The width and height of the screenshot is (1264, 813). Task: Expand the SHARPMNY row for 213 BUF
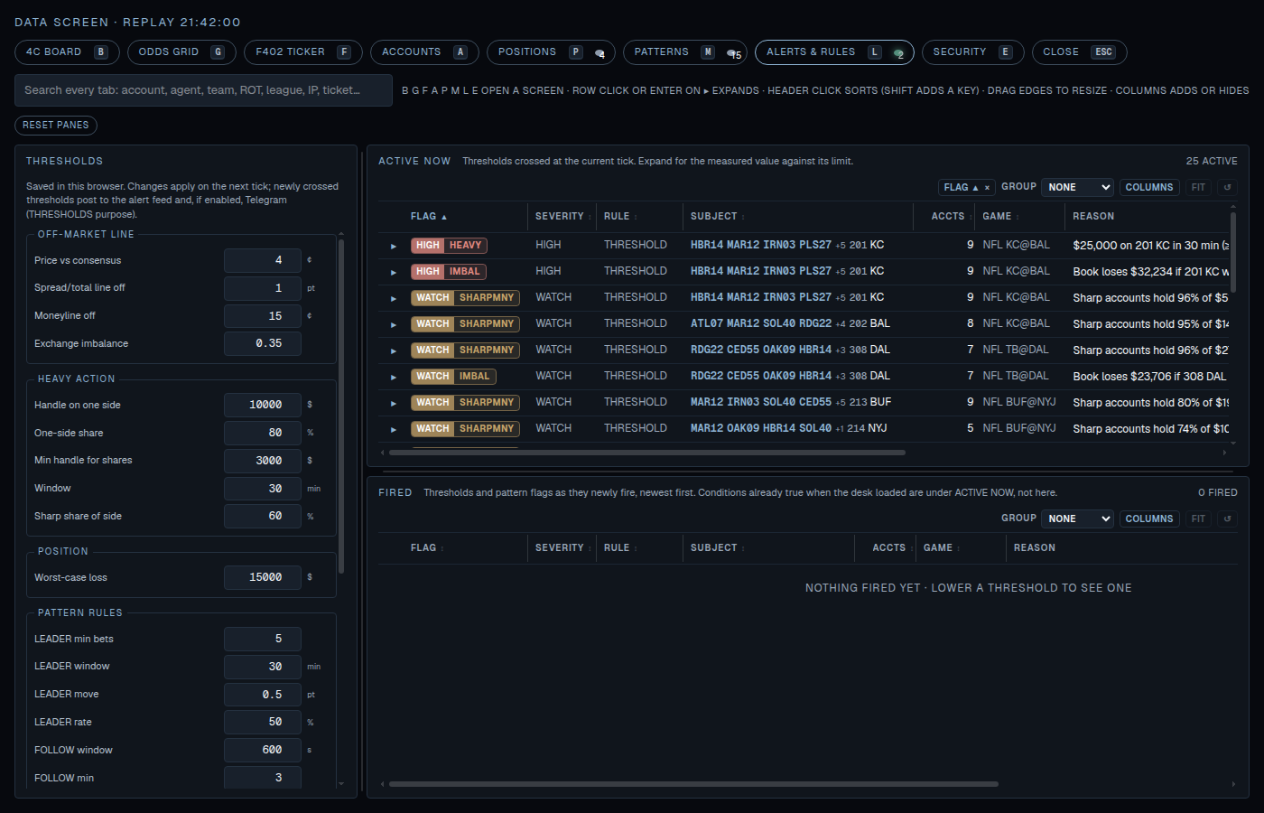click(x=394, y=403)
